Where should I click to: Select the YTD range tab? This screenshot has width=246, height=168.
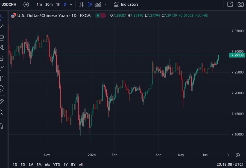(x=56, y=164)
